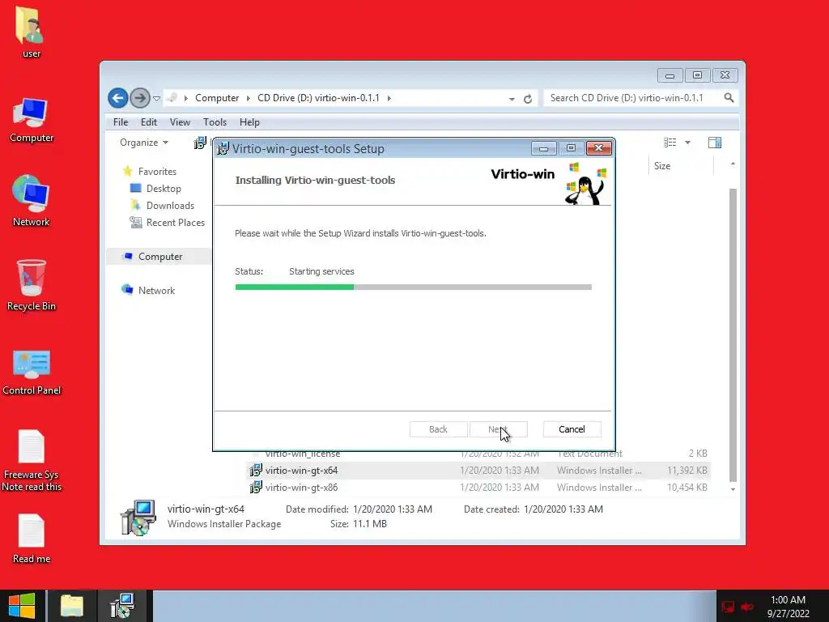Image resolution: width=829 pixels, height=622 pixels.
Task: Select Desktop under Favorites
Action: (164, 188)
